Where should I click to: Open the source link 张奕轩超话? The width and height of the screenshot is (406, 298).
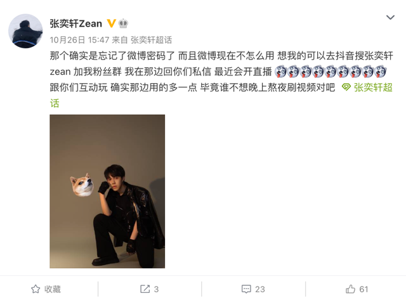[x=151, y=40]
